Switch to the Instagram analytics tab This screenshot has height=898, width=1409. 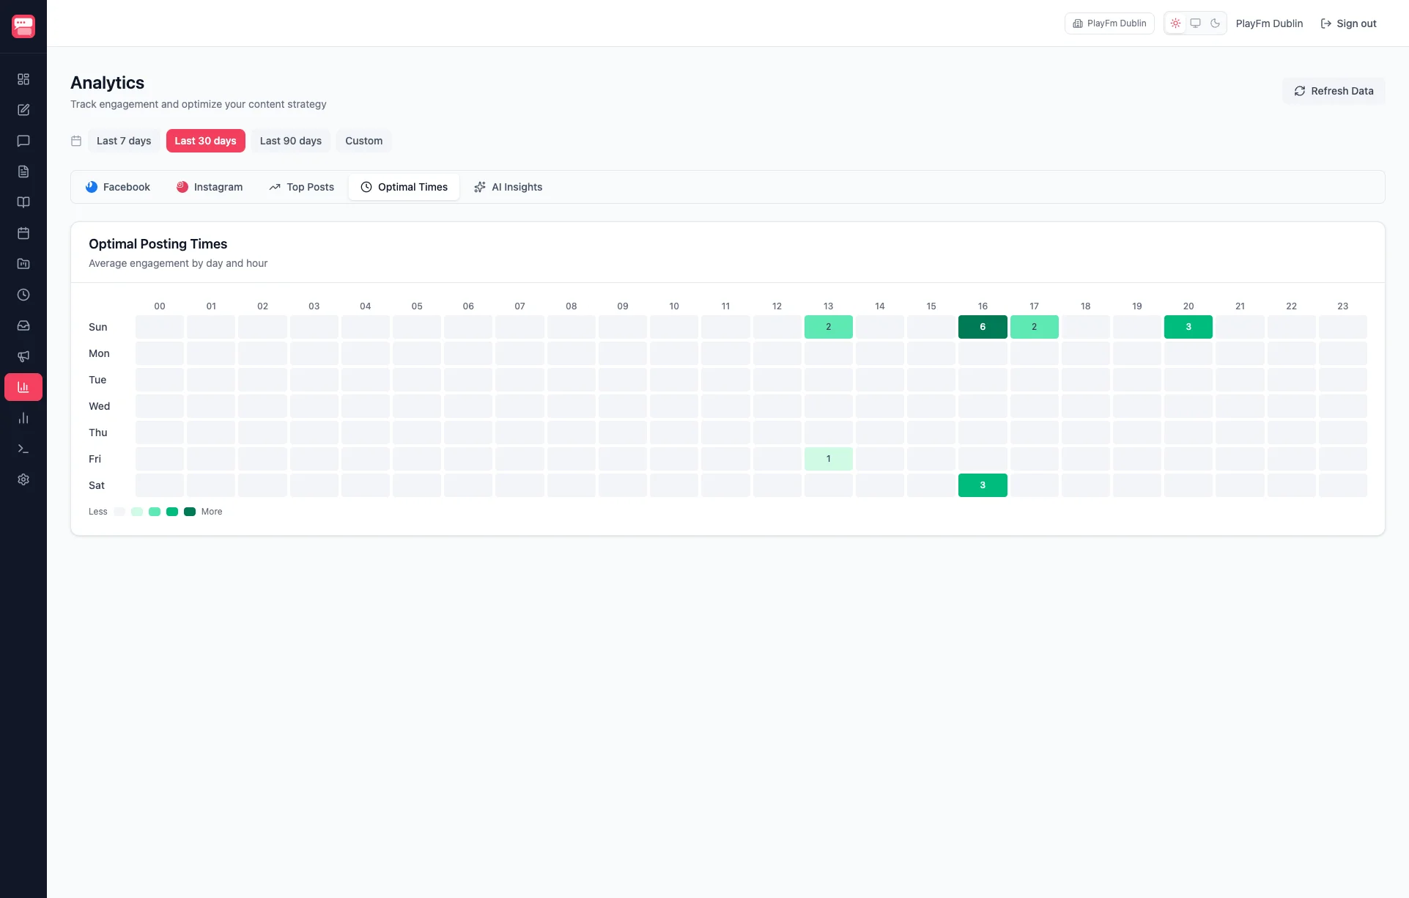(210, 187)
